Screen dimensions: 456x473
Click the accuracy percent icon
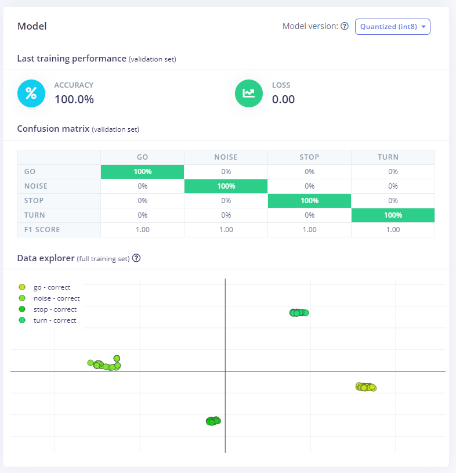(x=31, y=93)
